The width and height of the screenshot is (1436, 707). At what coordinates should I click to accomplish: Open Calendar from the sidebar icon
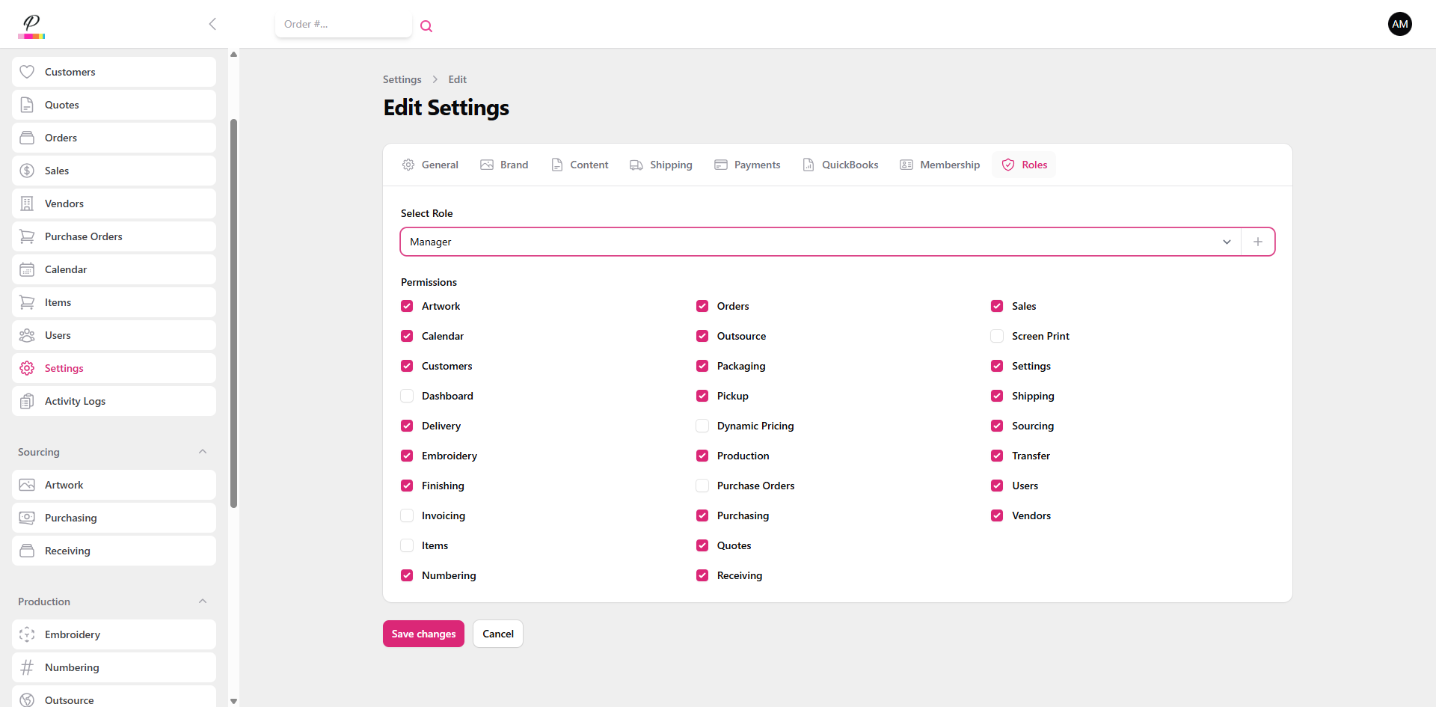pos(27,269)
